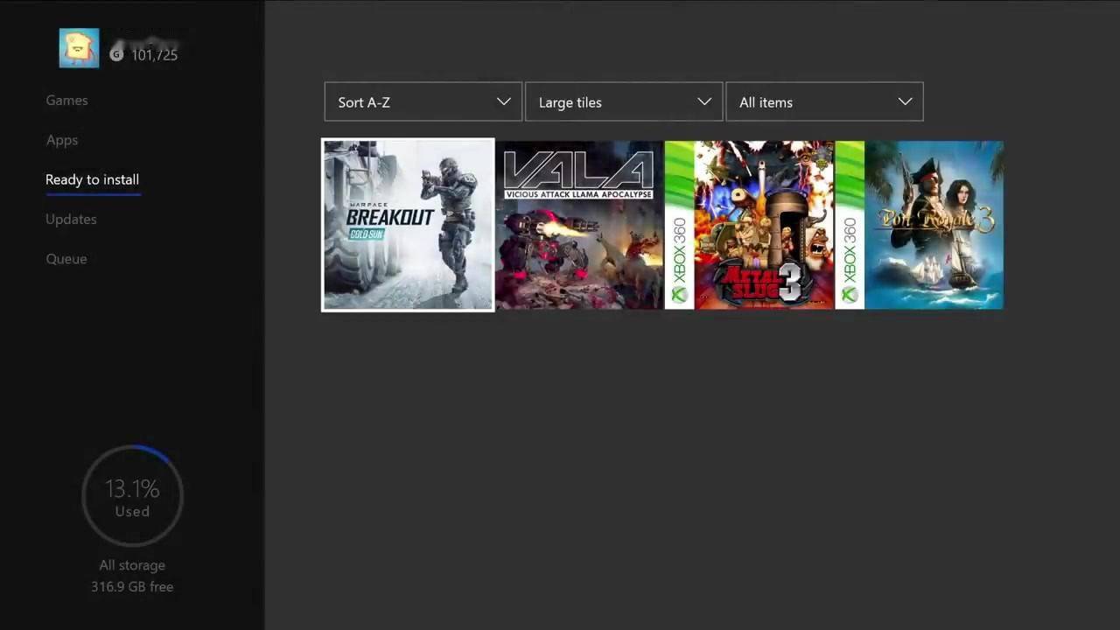Screen dimensions: 1120x630
Task: Go to the Games section
Action: [x=66, y=100]
